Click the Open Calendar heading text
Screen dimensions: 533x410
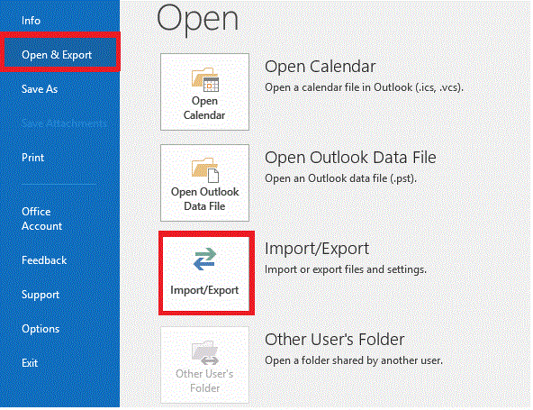(x=321, y=67)
